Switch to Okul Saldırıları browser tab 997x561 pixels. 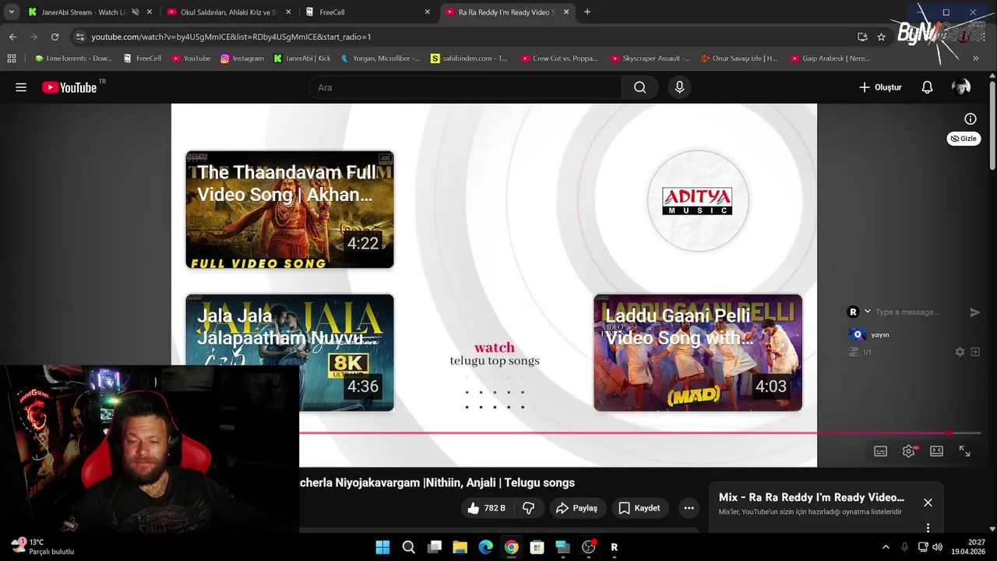230,12
